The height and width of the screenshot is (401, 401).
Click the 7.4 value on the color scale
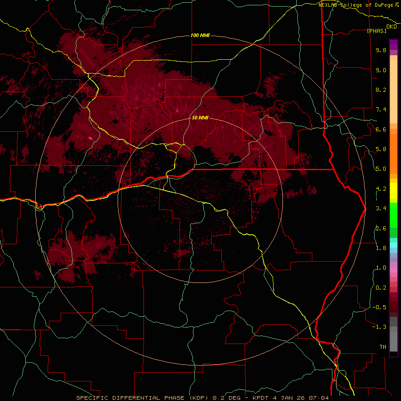pyautogui.click(x=381, y=110)
